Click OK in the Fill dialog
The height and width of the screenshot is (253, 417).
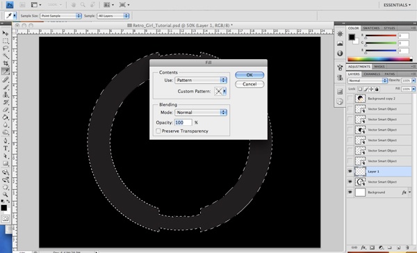[x=250, y=75]
